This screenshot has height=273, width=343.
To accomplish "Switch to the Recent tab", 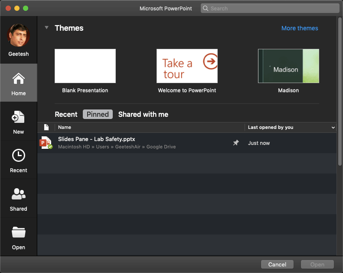I will coord(66,114).
